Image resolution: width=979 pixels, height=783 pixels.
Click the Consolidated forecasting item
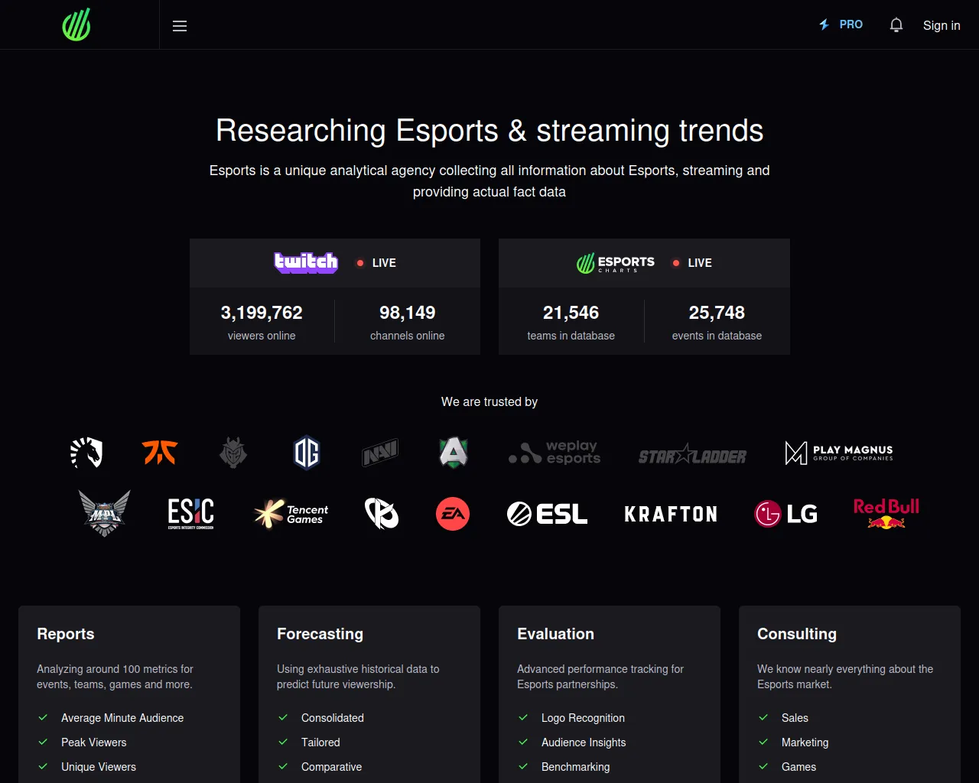pyautogui.click(x=333, y=718)
